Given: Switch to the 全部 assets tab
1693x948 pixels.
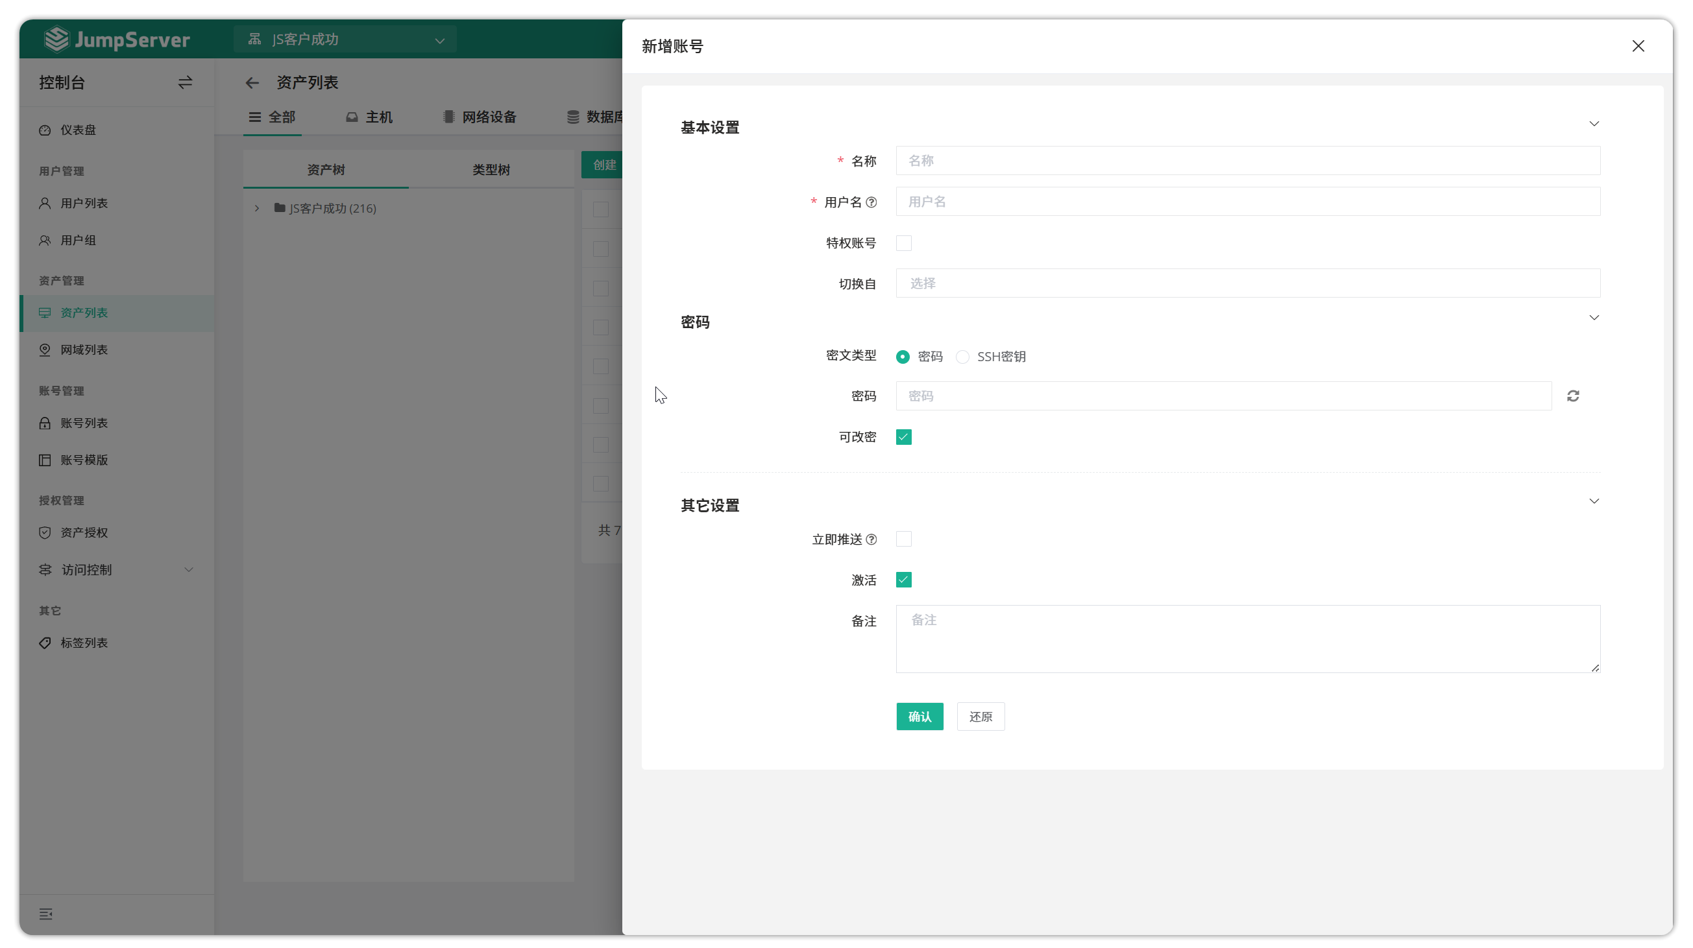Looking at the screenshot, I should coord(272,117).
